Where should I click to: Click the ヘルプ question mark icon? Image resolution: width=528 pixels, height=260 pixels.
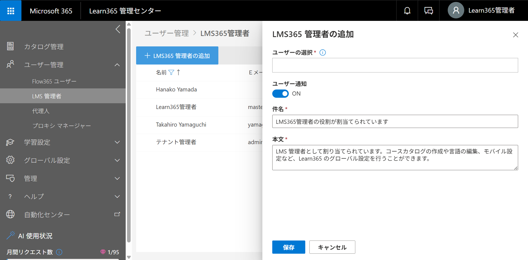coord(10,196)
